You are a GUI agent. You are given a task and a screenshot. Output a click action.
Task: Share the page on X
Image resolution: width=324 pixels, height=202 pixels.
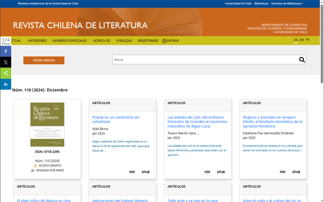point(6,62)
